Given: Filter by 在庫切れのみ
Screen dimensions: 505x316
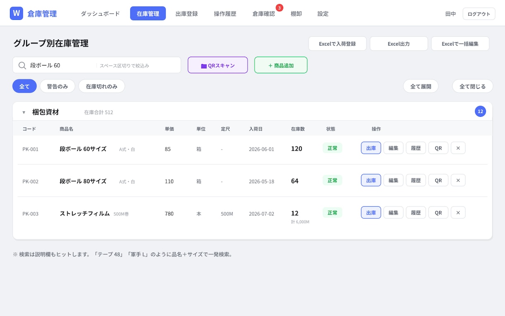Looking at the screenshot, I should 101,86.
